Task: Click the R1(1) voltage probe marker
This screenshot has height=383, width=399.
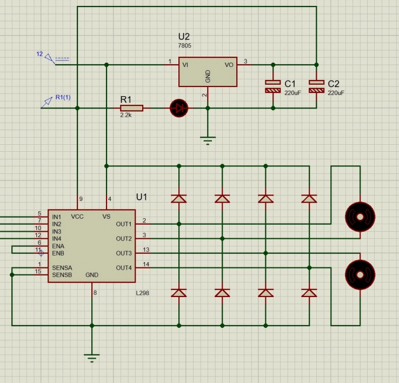Action: 49,102
